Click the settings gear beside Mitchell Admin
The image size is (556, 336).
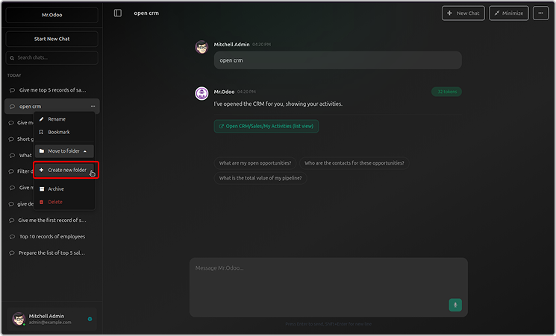coord(90,319)
